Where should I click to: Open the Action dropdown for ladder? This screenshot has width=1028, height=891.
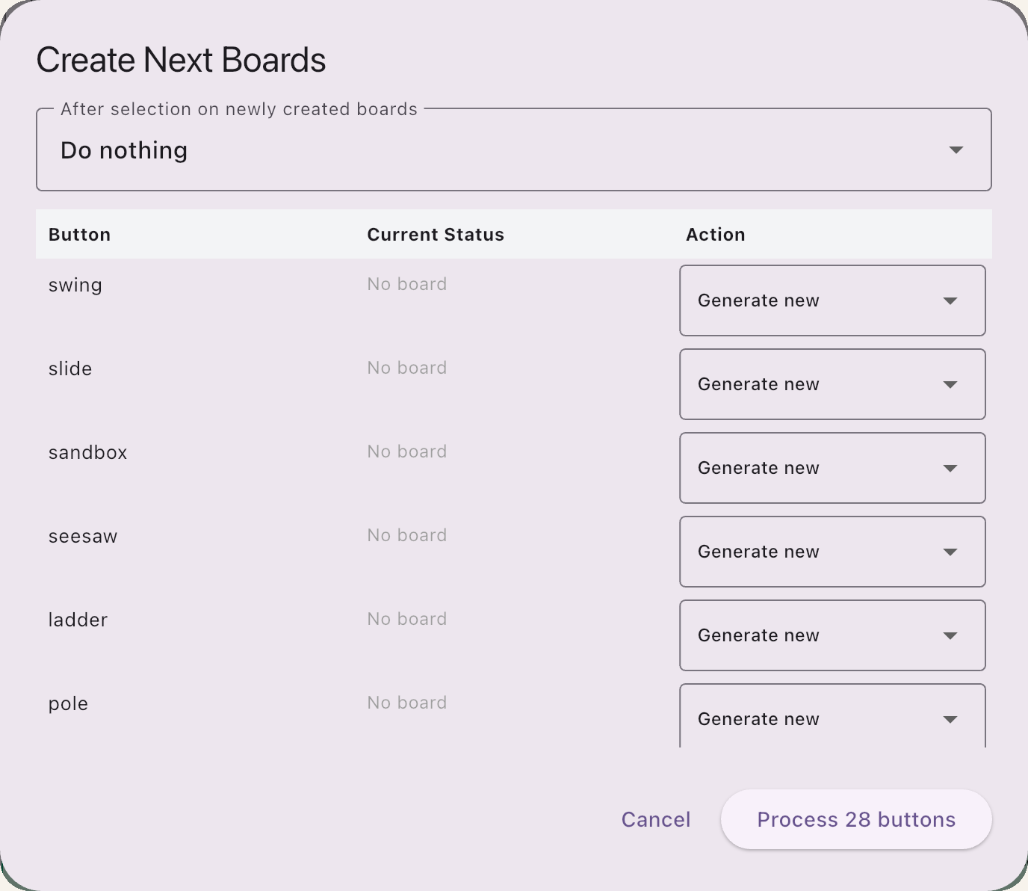[x=832, y=635]
